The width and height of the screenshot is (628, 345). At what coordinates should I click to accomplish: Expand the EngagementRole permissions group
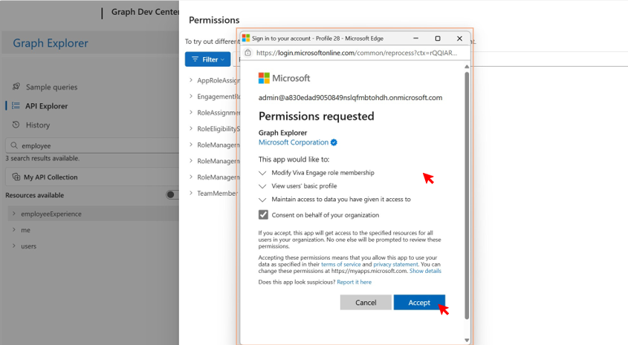click(x=191, y=96)
